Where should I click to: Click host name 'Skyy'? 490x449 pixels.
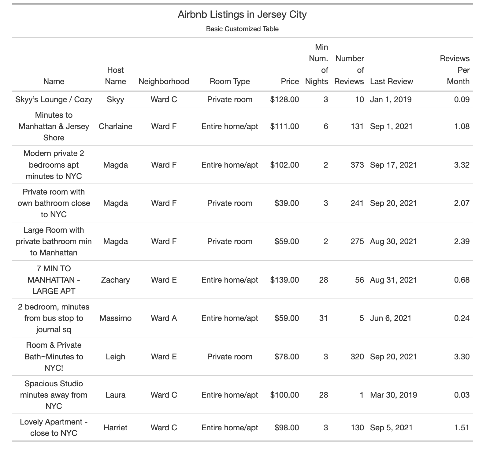[115, 100]
